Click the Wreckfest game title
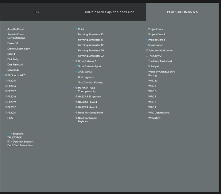This screenshot has width=221, height=194. [x=154, y=118]
